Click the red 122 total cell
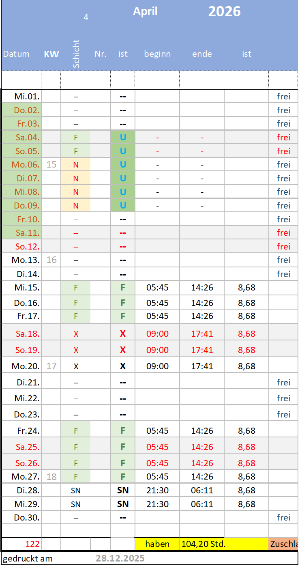The image size is (300, 568). 32,544
